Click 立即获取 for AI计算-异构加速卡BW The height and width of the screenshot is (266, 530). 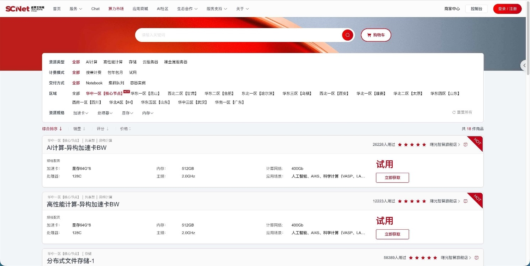[x=392, y=177]
